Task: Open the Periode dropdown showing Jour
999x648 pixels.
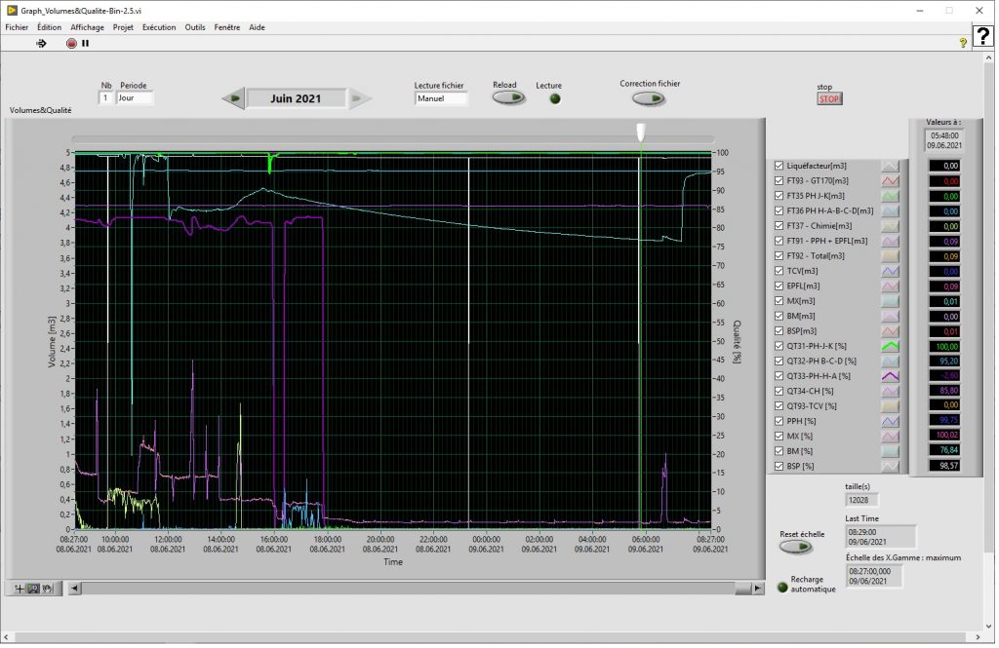Action: tap(135, 98)
